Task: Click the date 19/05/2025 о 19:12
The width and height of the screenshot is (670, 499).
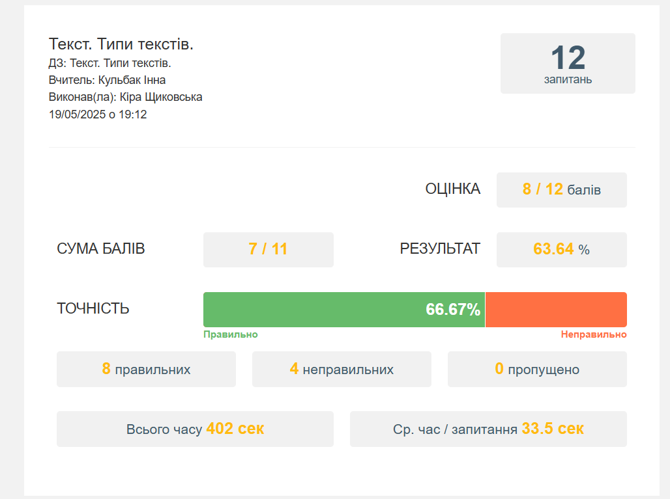Action: [98, 115]
